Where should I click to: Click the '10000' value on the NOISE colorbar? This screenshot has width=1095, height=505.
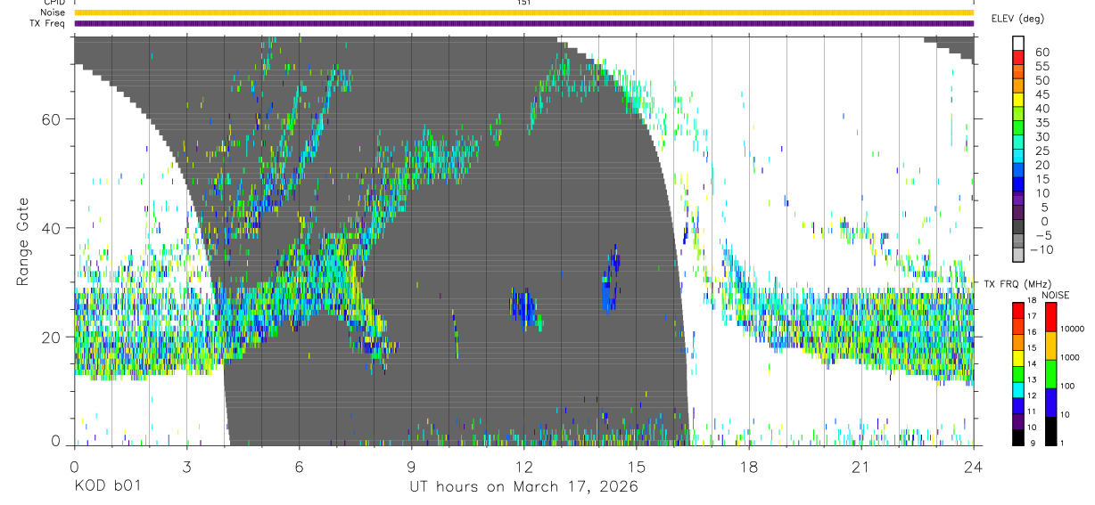click(1071, 330)
